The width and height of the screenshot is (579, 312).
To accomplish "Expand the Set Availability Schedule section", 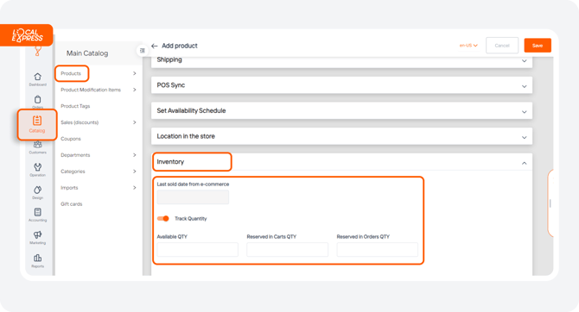I will [341, 110].
